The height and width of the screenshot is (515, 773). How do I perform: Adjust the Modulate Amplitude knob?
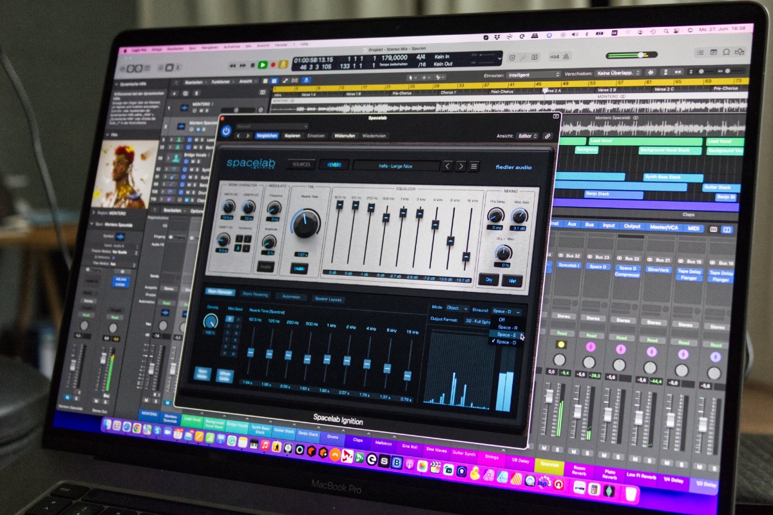coord(269,242)
